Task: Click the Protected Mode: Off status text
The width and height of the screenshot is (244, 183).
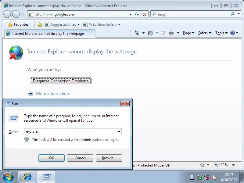Action: pyautogui.click(x=154, y=165)
